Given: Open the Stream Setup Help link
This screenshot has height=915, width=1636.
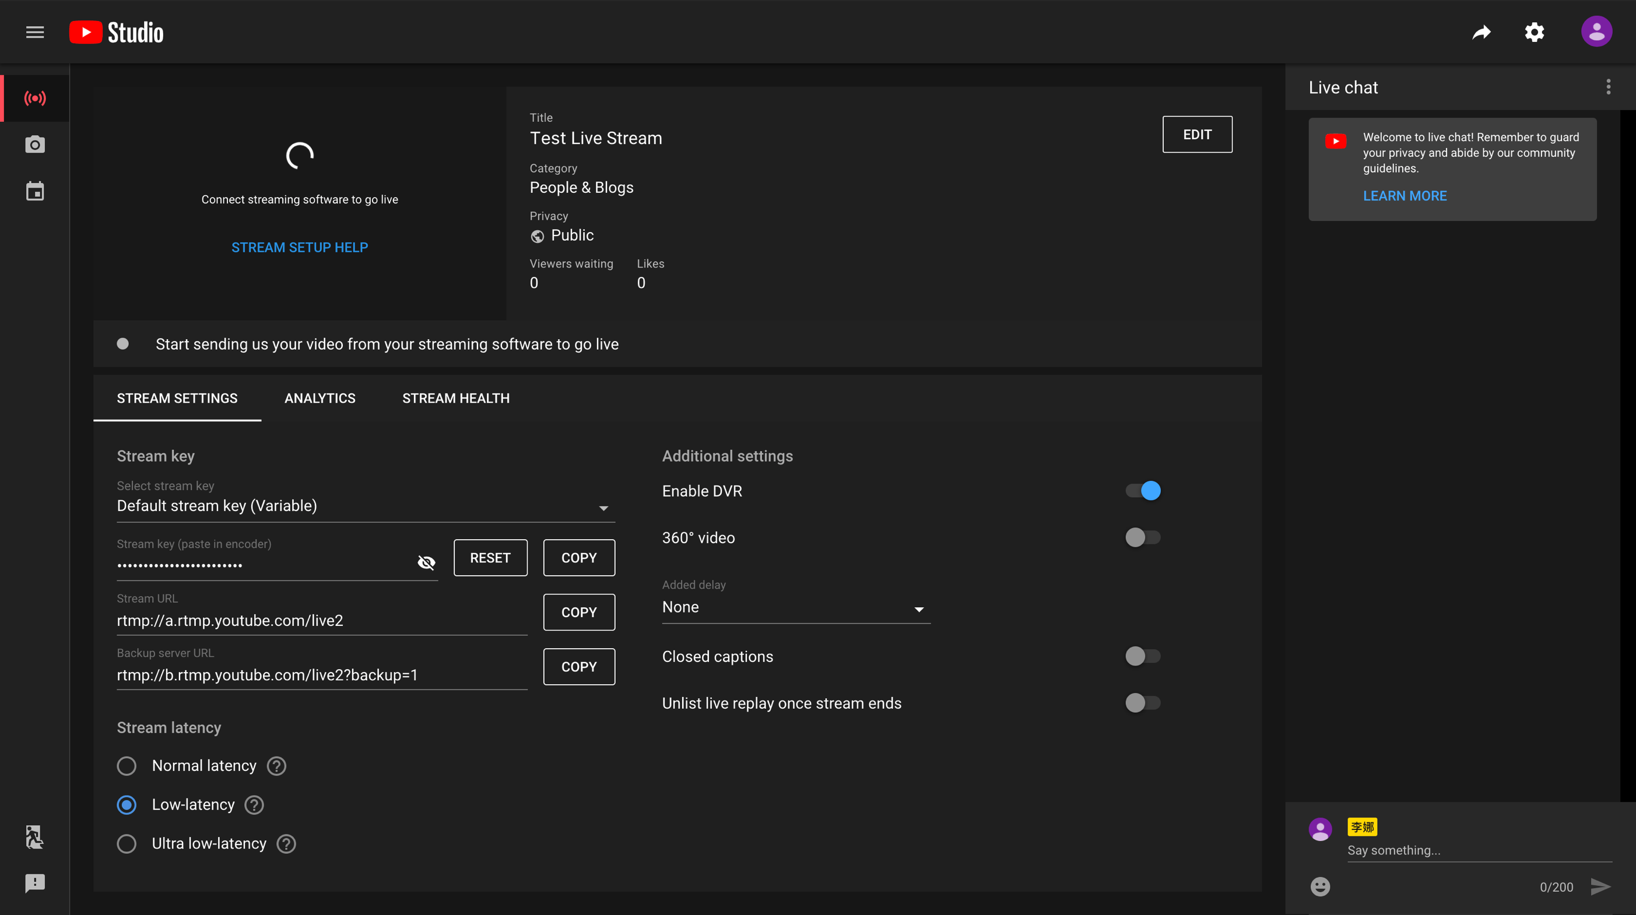Looking at the screenshot, I should tap(299, 248).
